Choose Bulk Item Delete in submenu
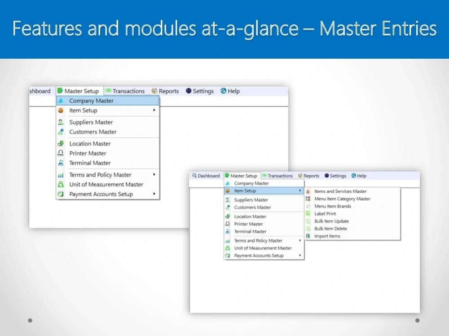 coord(352,228)
